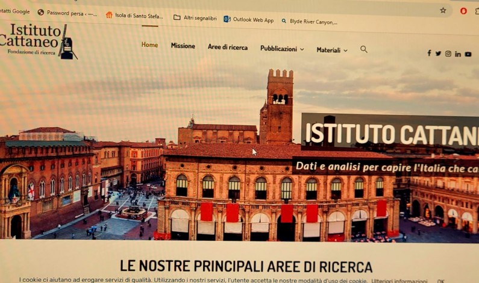Open the Password persa bookmark
This screenshot has width=479, height=283.
(x=67, y=13)
